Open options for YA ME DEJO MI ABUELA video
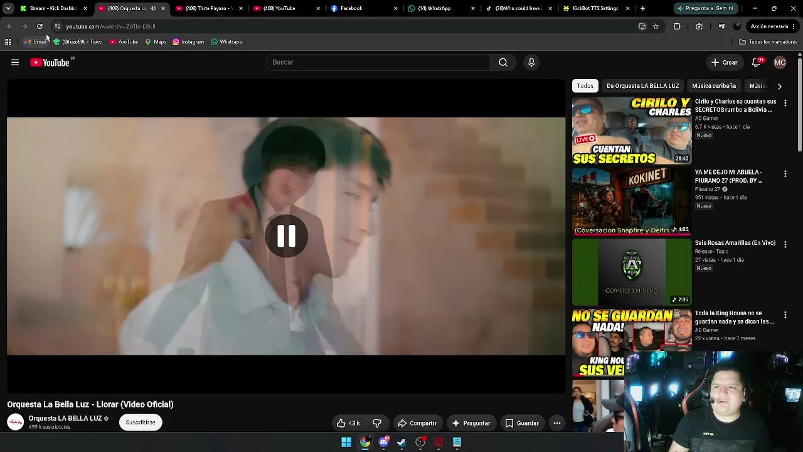 [x=785, y=174]
